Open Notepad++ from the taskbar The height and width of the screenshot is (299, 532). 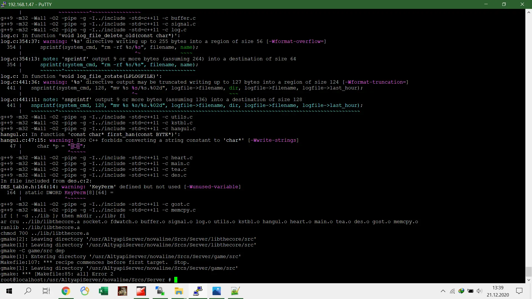(235, 291)
